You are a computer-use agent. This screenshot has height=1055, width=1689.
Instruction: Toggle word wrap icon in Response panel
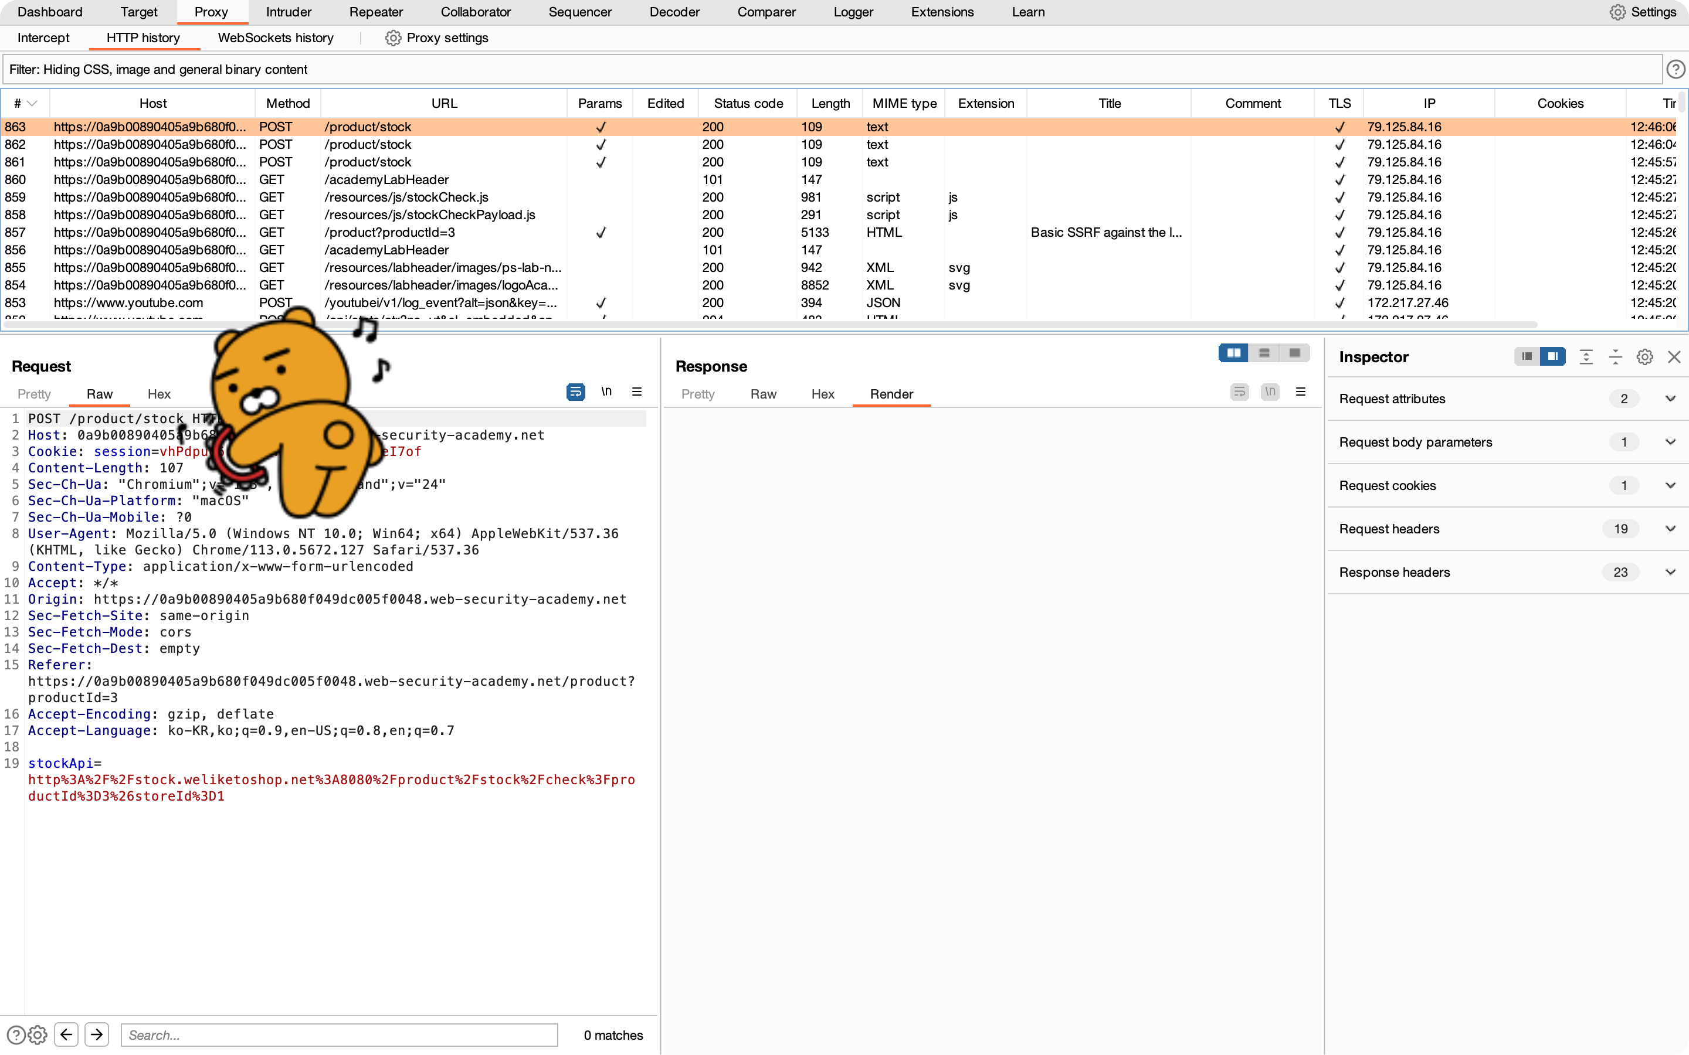pyautogui.click(x=1240, y=392)
